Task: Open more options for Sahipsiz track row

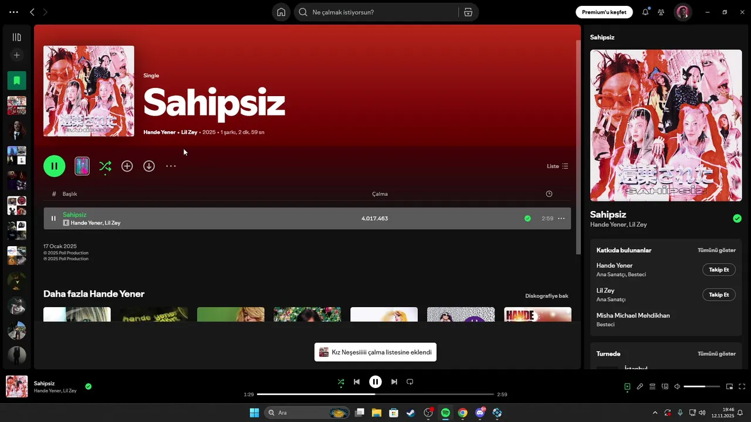Action: pyautogui.click(x=561, y=218)
